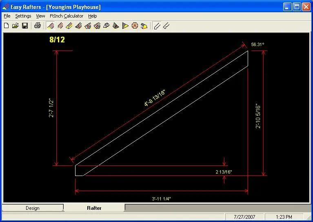Select the first striped rafter roof icon

coord(51,26)
